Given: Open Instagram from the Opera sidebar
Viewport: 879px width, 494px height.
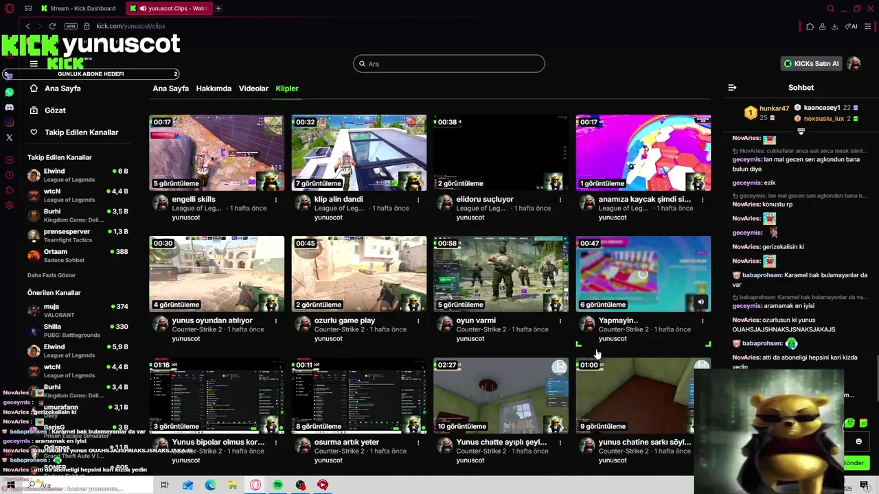Looking at the screenshot, I should coord(9,122).
